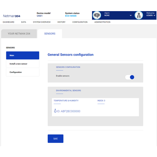Screen dimensions: 157x157
Task: Open the HISTORY menu
Action: 61,22
